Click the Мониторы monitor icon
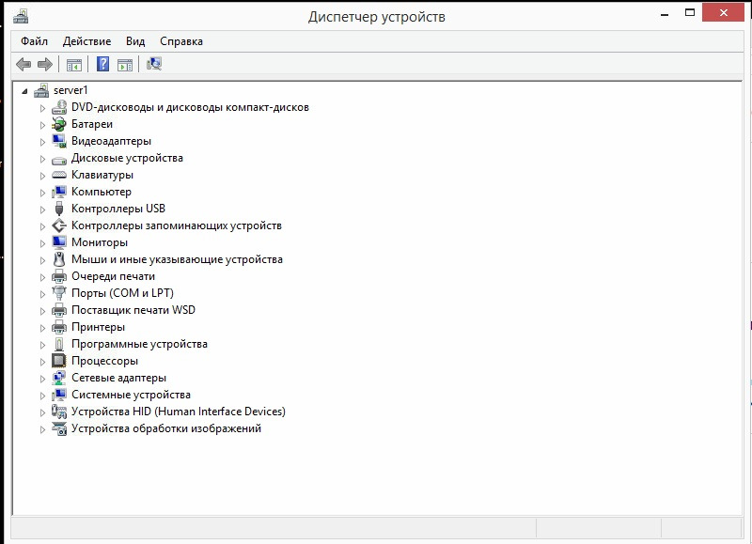The width and height of the screenshot is (752, 544). [x=59, y=242]
